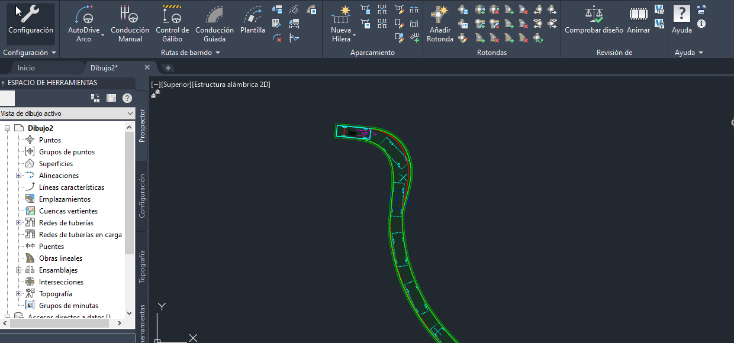
Task: Open the AutoDrive Arco dropdown arrow
Action: (102, 35)
